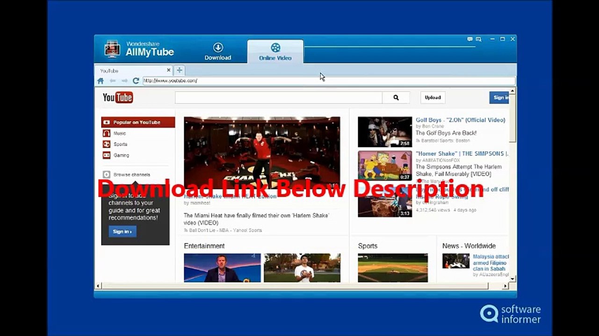Click the Sports sidebar icon
Viewport: 599px width, 336px height.
tap(107, 144)
